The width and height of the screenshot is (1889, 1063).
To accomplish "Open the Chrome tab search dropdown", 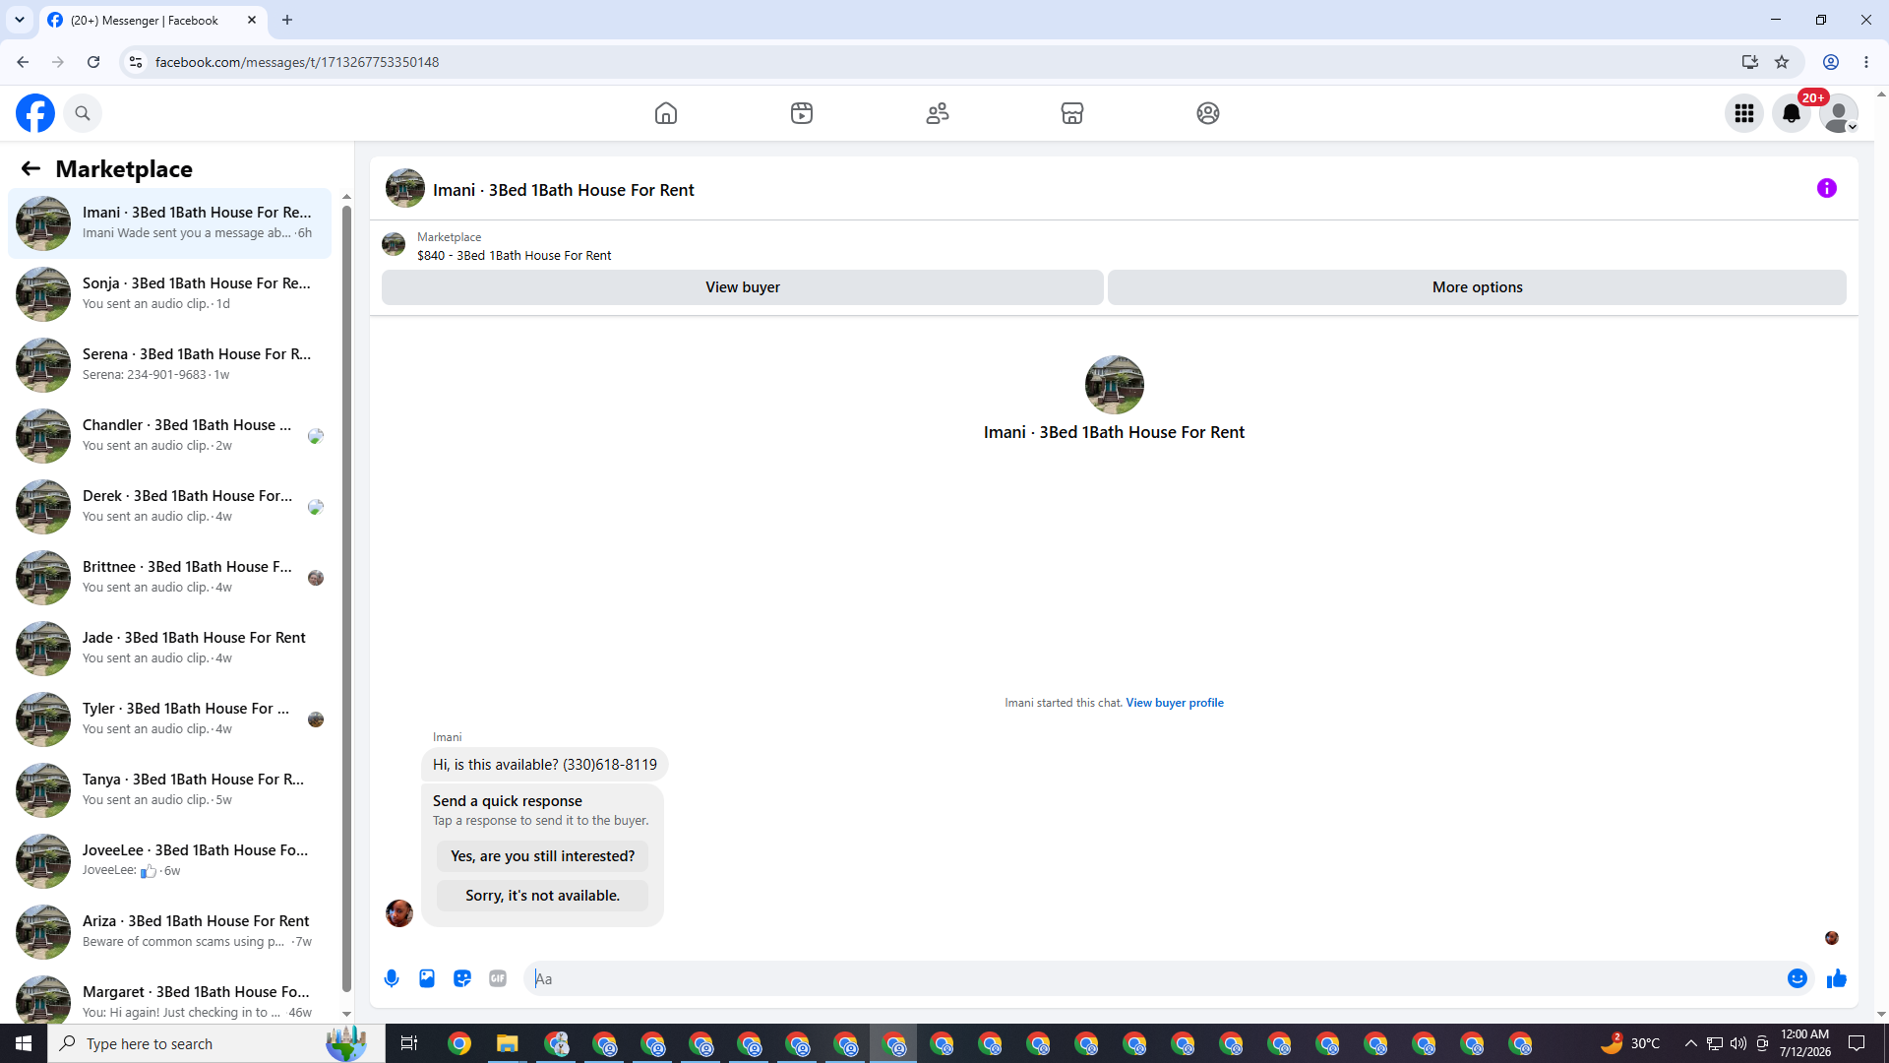I will pos(20,20).
